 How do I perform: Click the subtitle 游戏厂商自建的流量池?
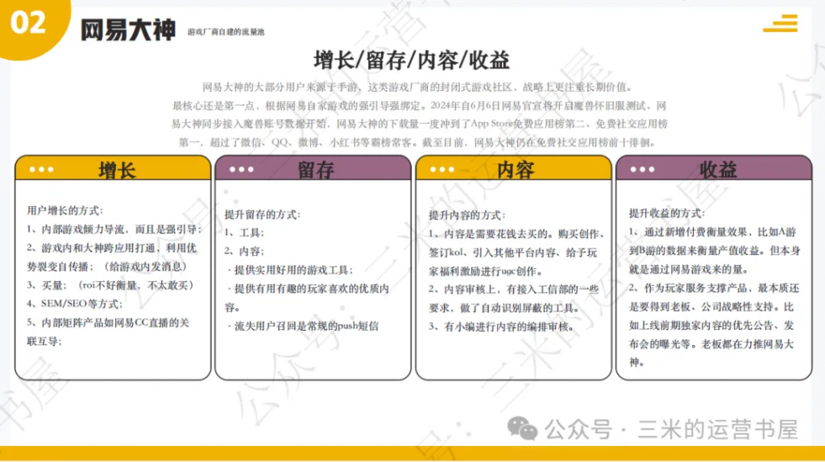click(226, 32)
